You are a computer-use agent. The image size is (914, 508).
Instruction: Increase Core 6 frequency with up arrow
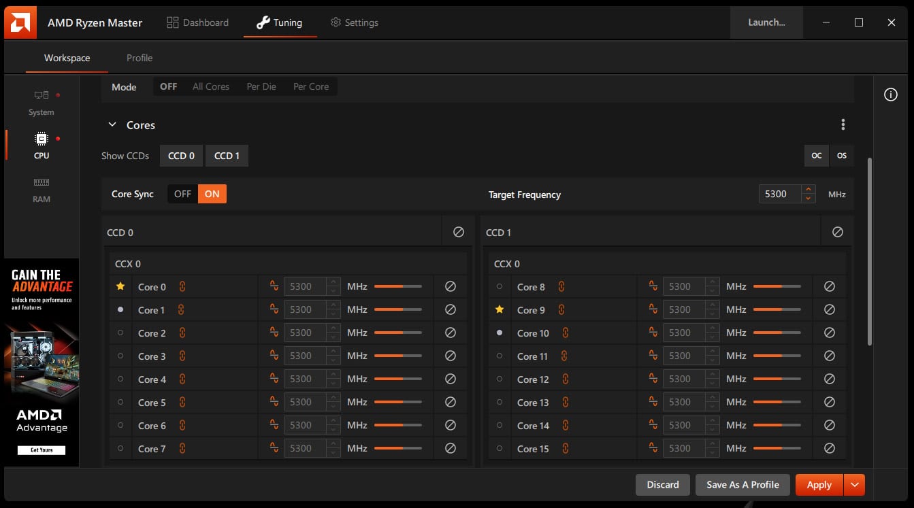[x=333, y=421]
